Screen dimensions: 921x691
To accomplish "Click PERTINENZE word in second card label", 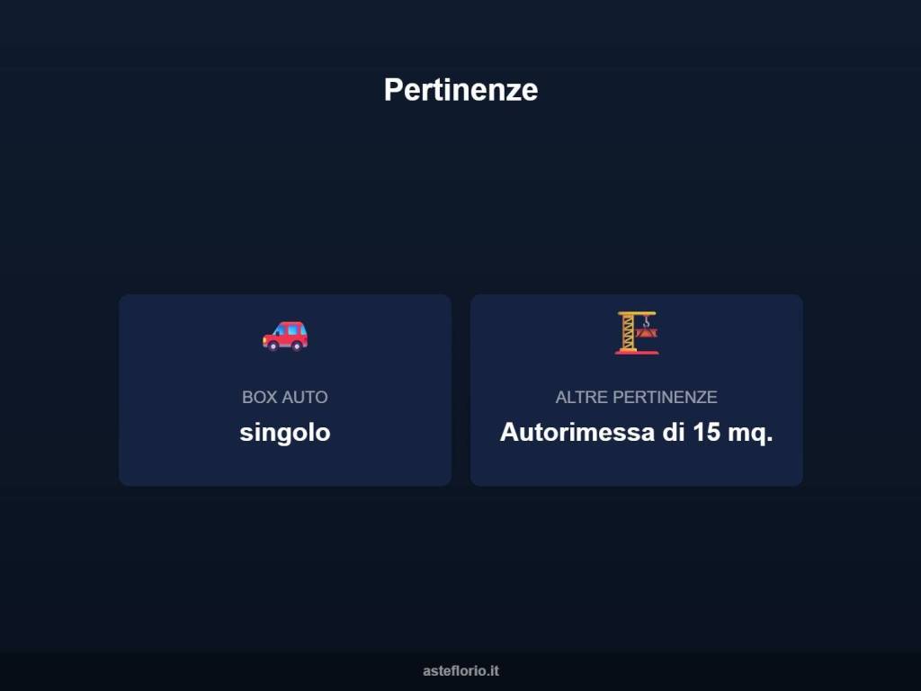I will (x=665, y=397).
